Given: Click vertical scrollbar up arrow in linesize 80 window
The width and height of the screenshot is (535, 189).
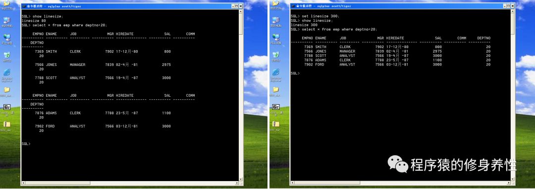Looking at the screenshot, I should pyautogui.click(x=241, y=11).
